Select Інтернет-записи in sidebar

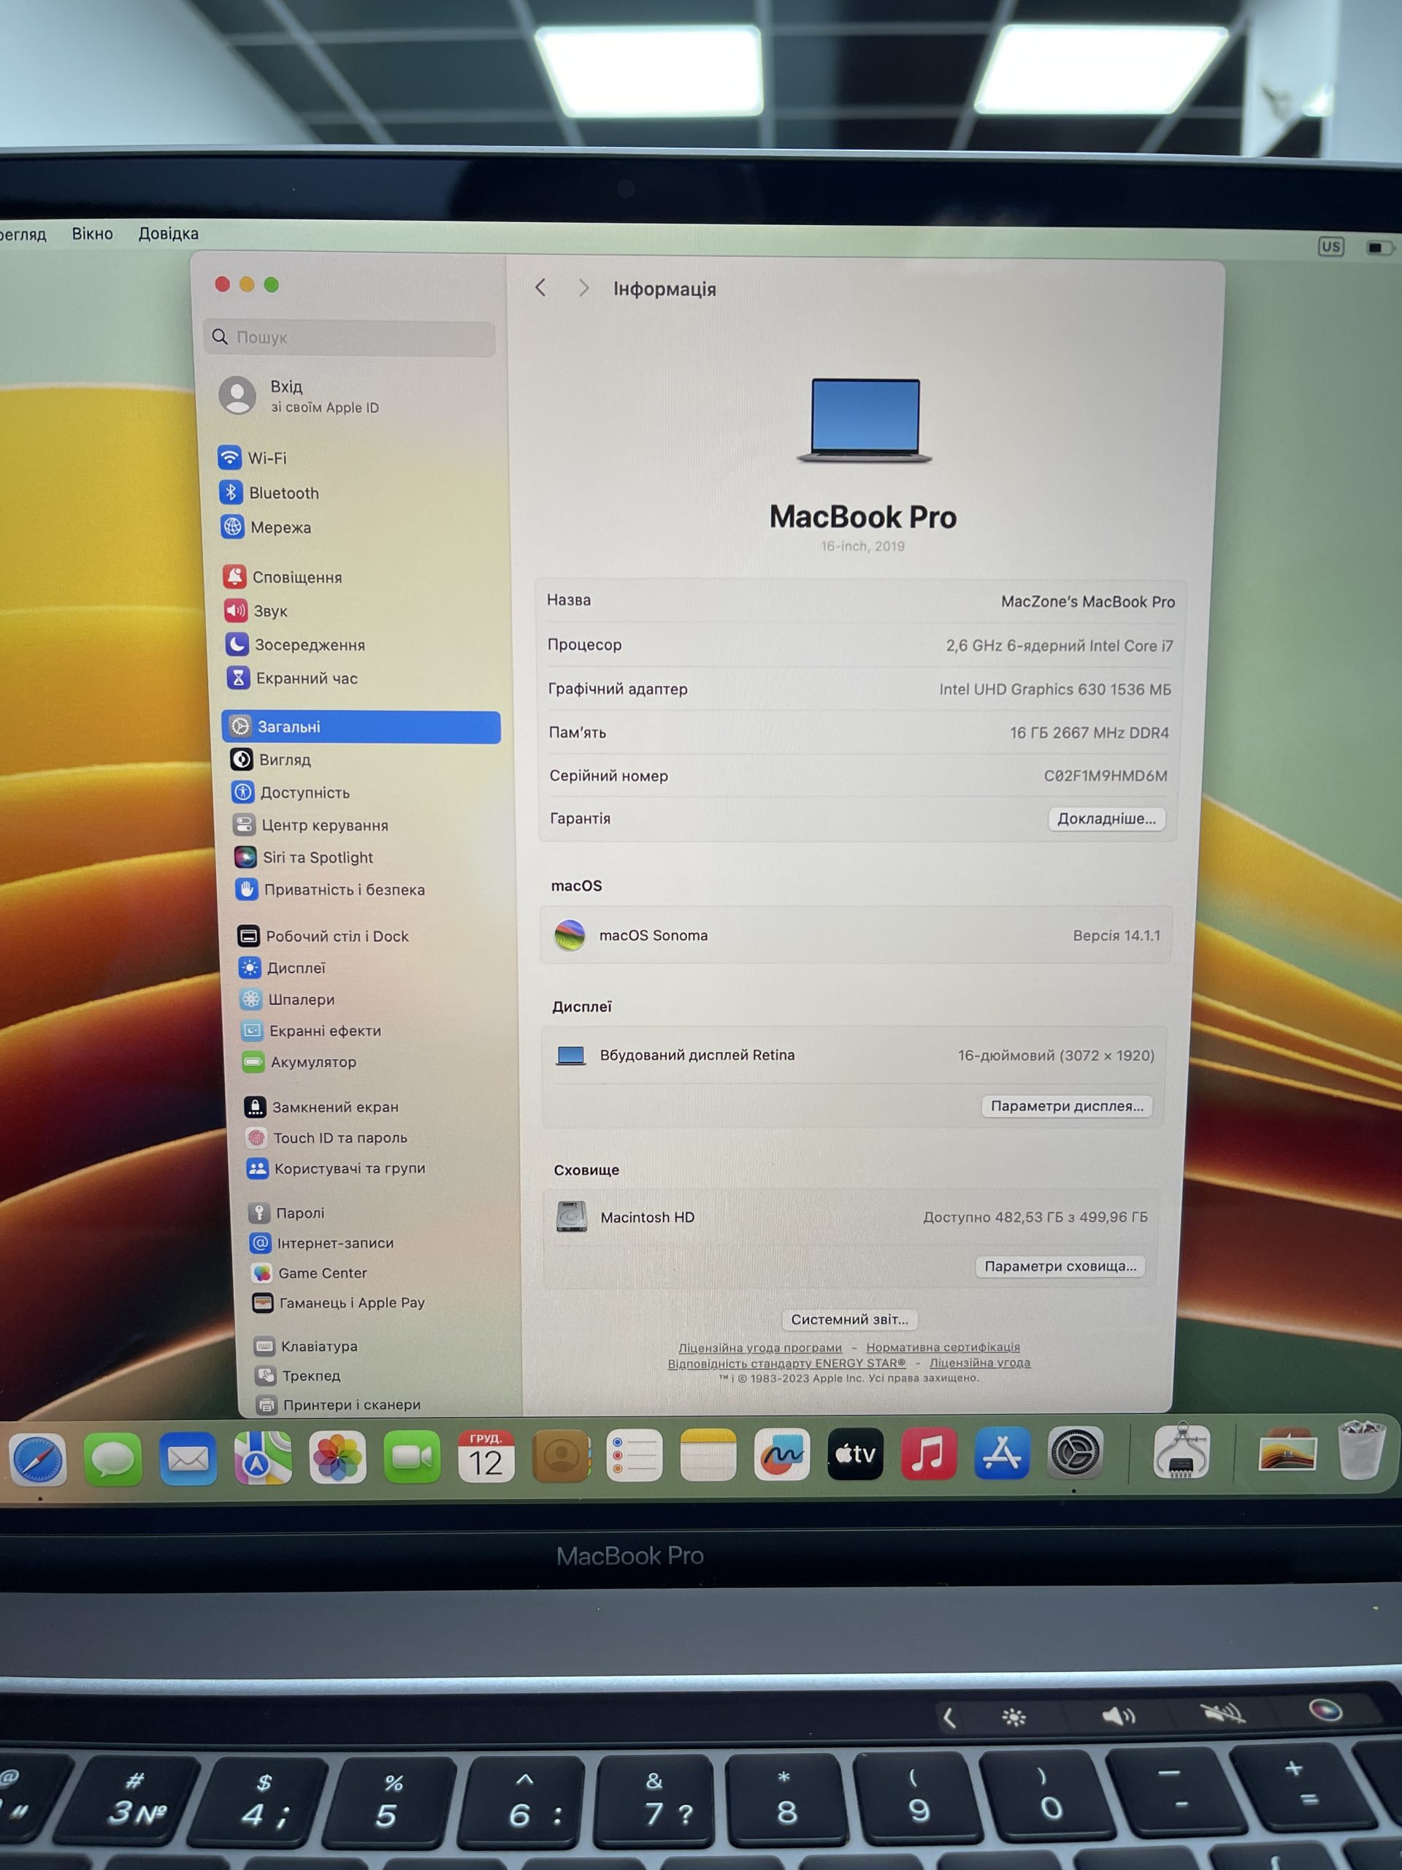323,1243
